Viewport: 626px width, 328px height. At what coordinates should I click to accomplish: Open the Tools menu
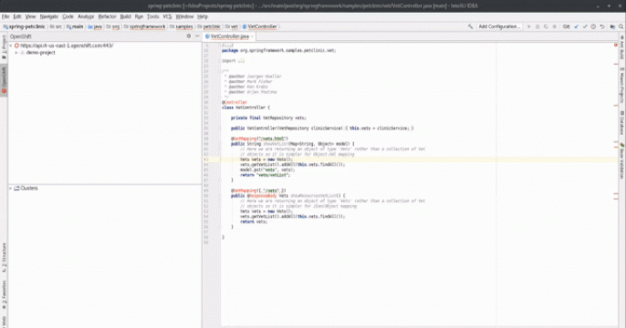click(x=153, y=16)
